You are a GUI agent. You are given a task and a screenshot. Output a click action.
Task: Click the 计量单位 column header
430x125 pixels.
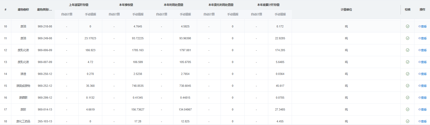point(346,9)
